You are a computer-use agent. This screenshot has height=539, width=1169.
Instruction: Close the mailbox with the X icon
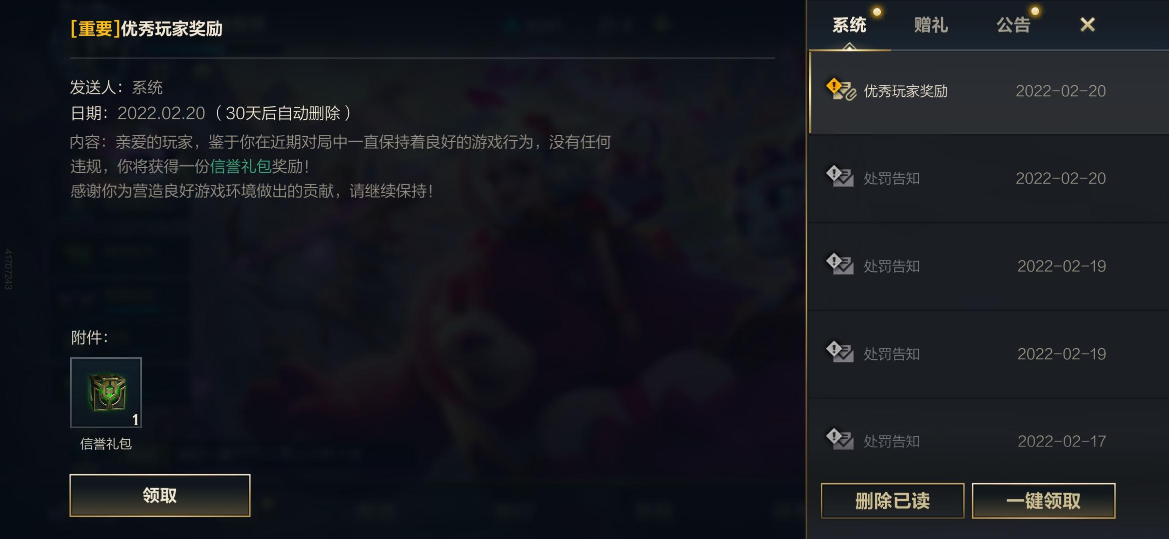click(1088, 24)
